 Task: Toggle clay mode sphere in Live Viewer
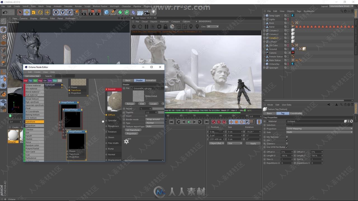(172, 27)
